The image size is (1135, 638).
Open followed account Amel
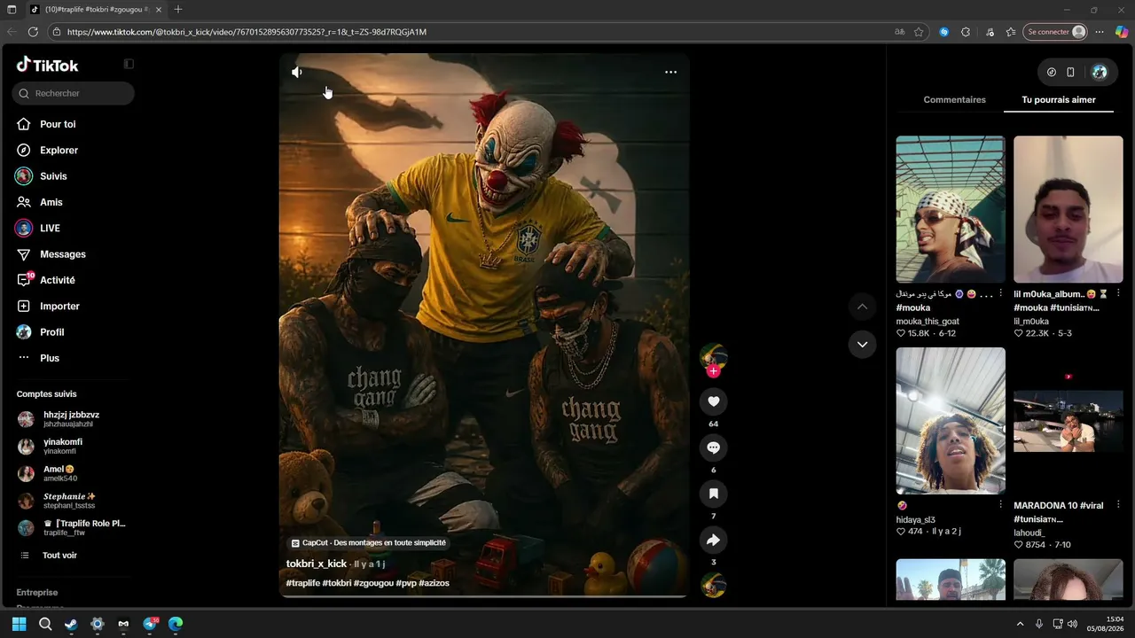59,473
